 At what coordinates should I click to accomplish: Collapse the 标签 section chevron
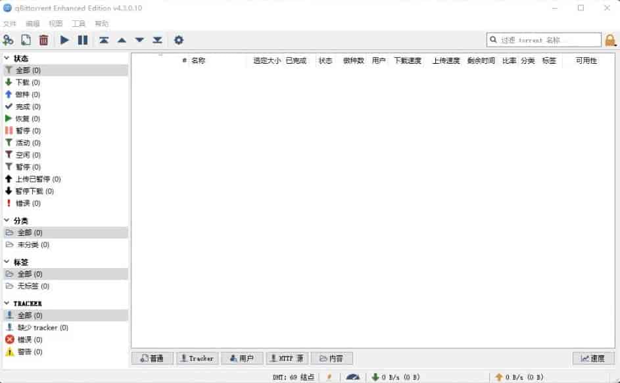[x=7, y=261]
